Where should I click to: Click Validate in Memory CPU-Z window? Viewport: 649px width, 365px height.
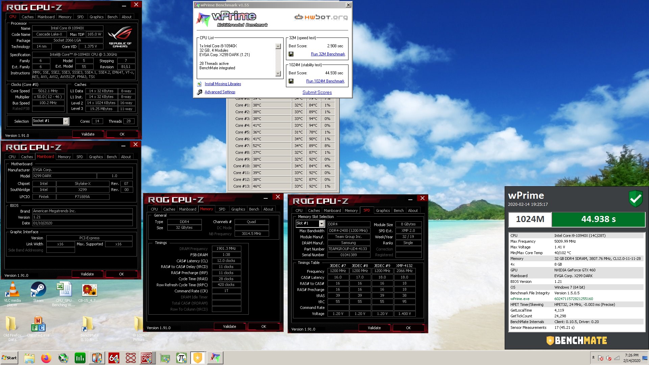[230, 326]
